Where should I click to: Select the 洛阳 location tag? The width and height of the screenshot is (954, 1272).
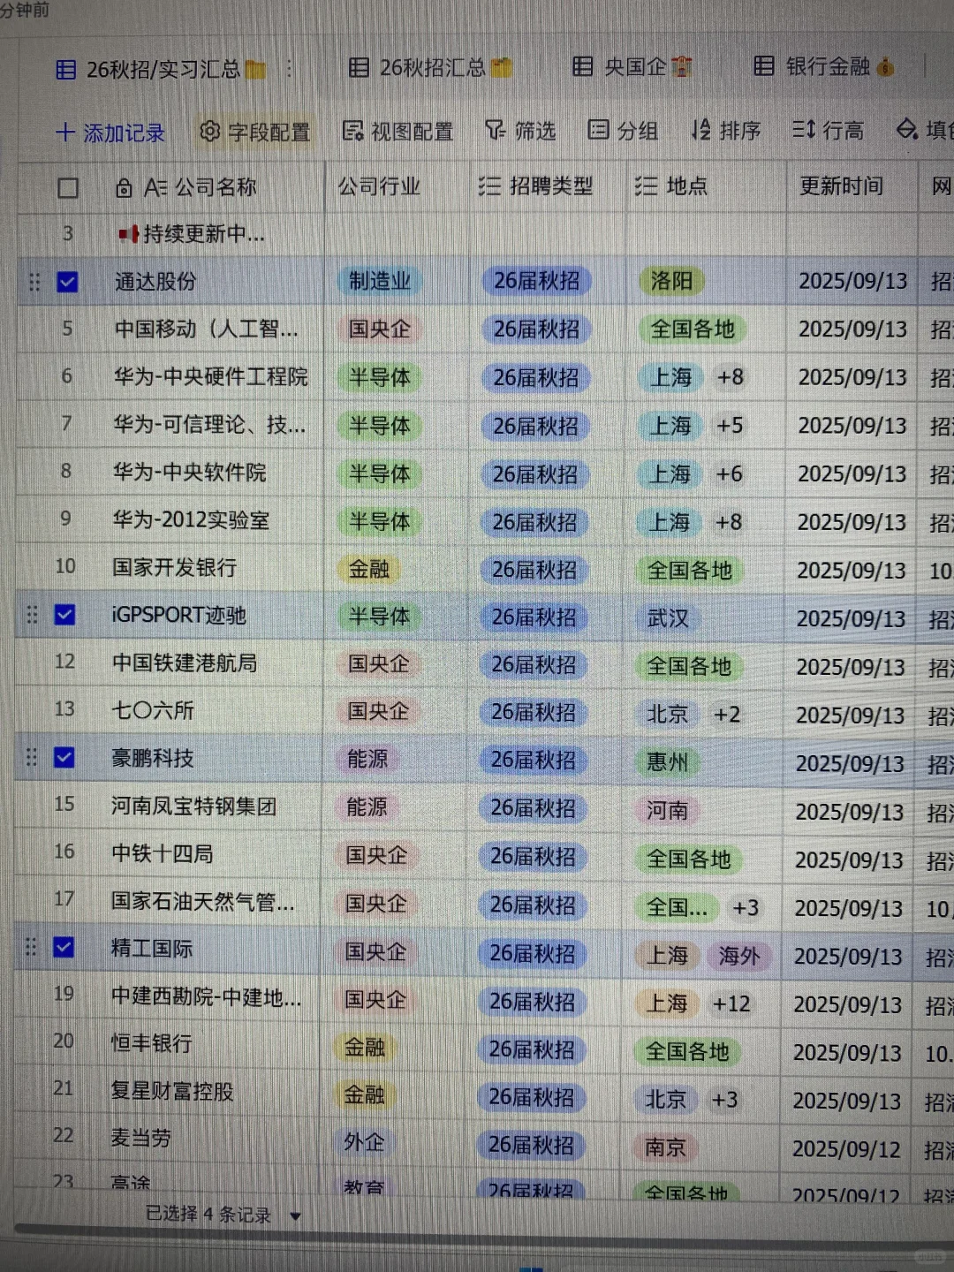point(671,281)
